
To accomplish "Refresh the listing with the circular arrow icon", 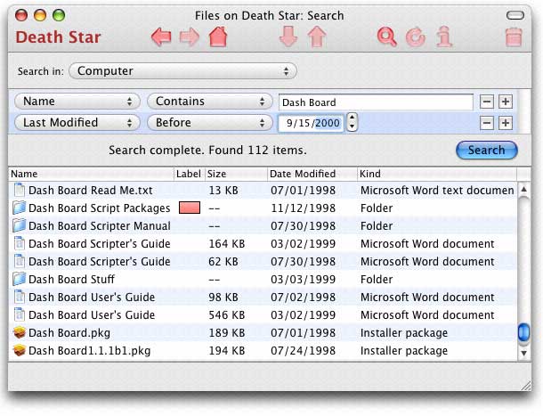I will coord(415,37).
